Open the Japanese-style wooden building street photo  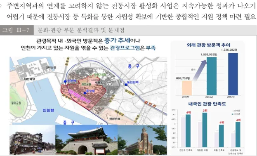[x=33, y=140]
